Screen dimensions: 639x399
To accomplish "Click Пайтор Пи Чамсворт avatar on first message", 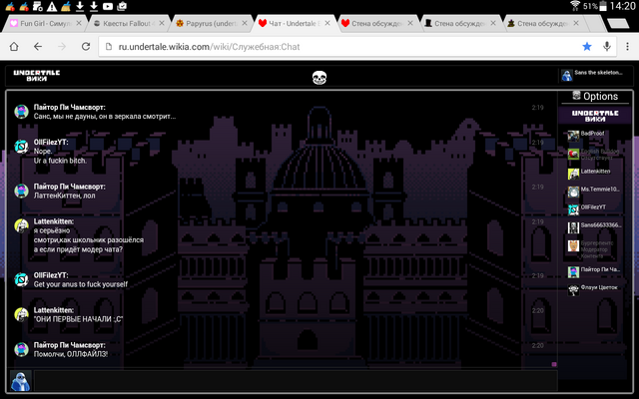I will [22, 111].
